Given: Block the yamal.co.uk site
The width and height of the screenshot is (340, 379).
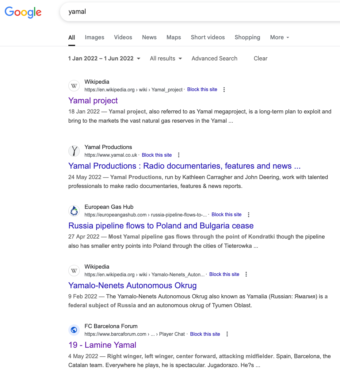Looking at the screenshot, I should point(157,155).
